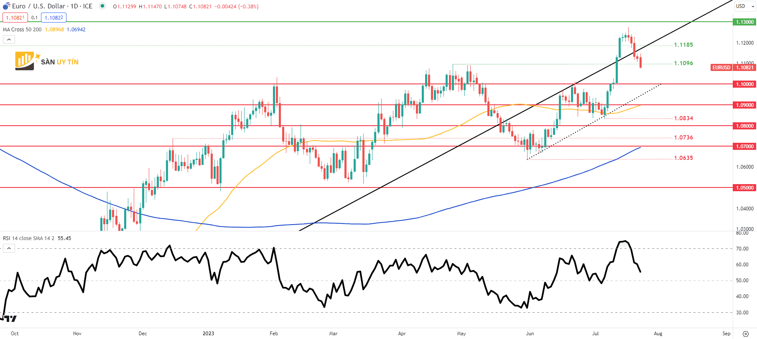Viewport: 757px width, 339px height.
Task: Select the MA Cross 50 200 indicator legend
Action: click(x=22, y=30)
